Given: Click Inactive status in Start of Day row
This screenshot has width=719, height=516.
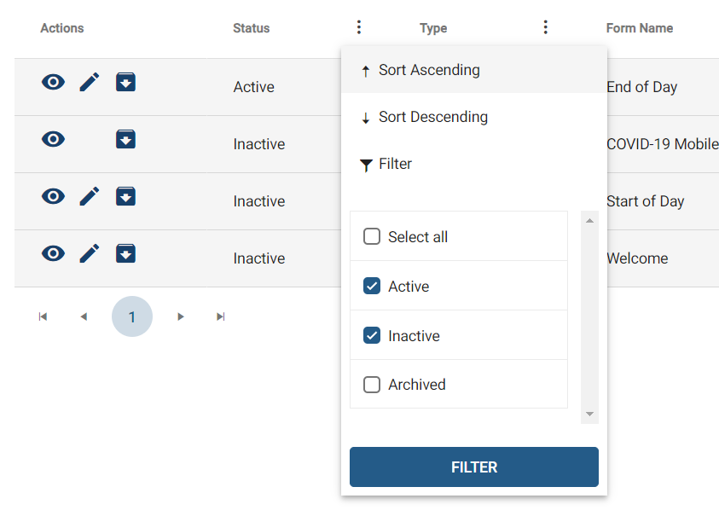Looking at the screenshot, I should point(259,201).
